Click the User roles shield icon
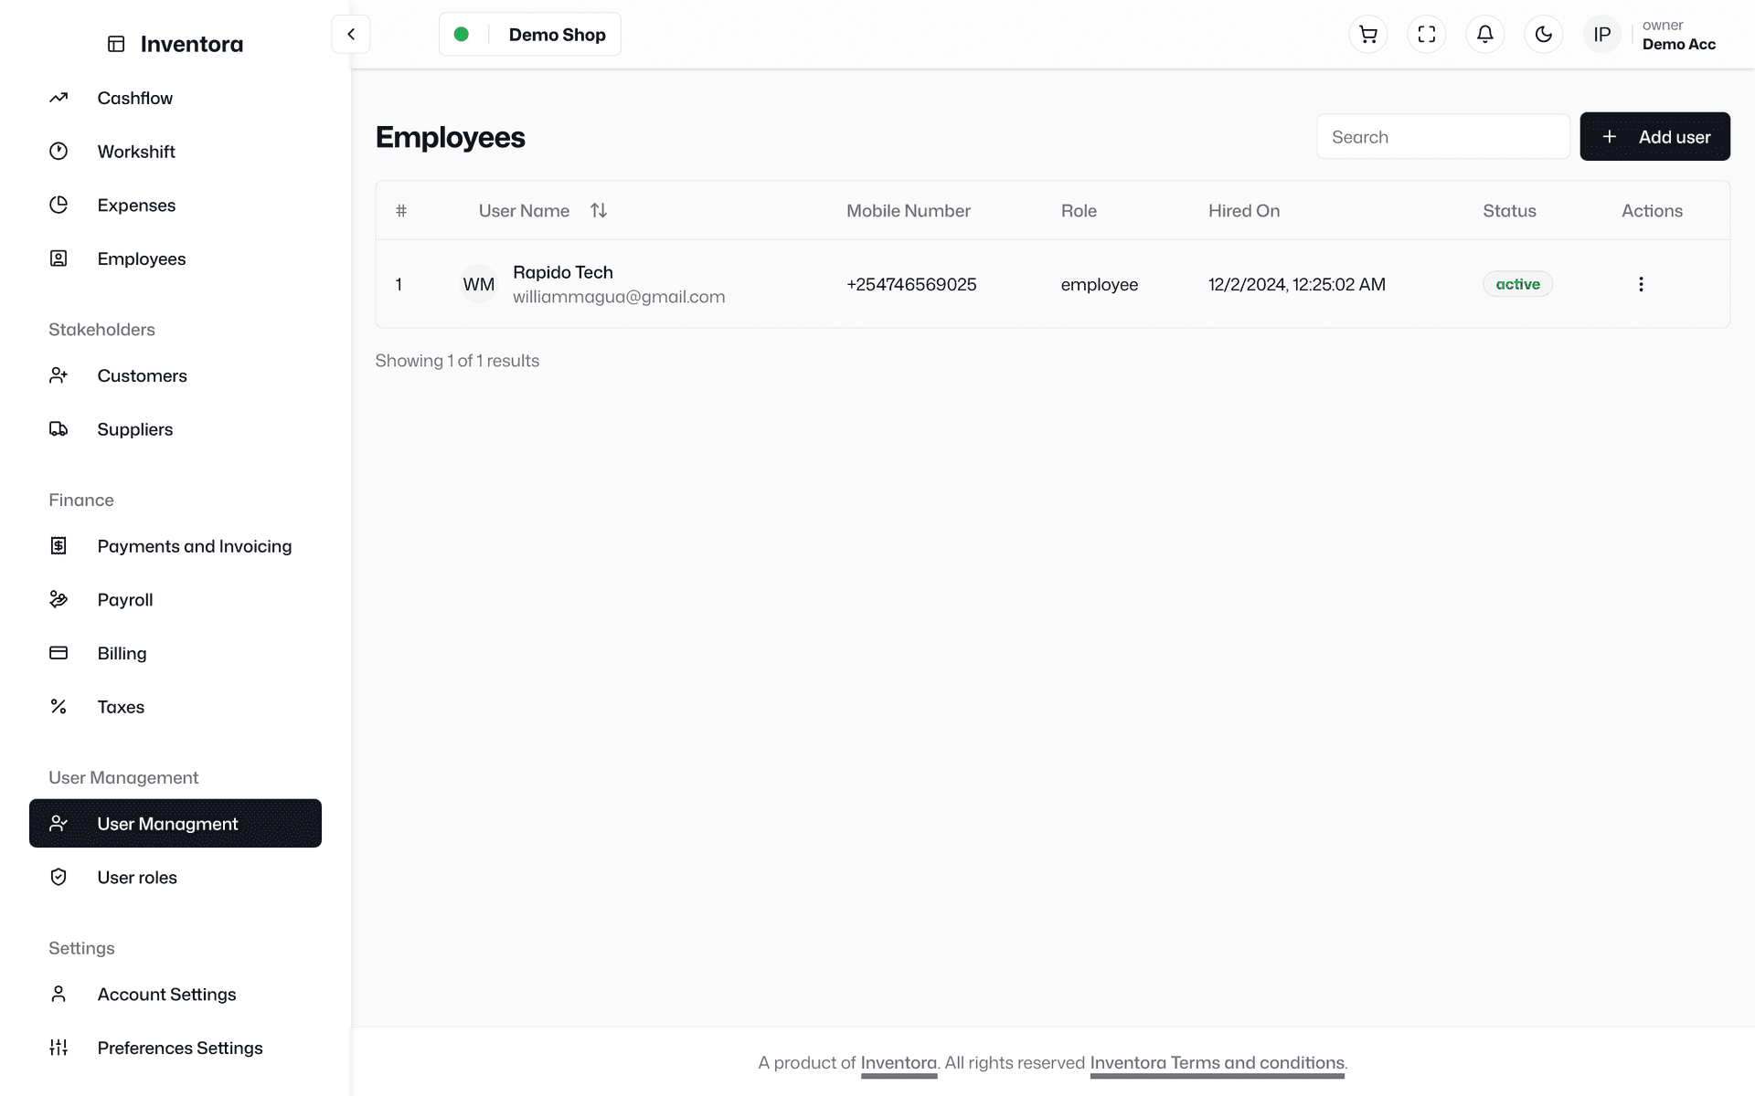Screen dimensions: 1755x1096 point(58,877)
